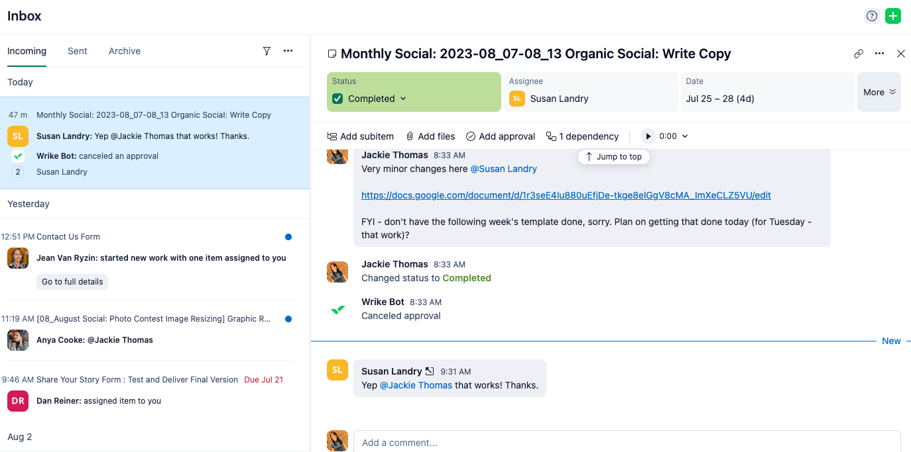Toggle unread dot on Photo Contest notification
Viewport: 911px width, 452px height.
(288, 319)
